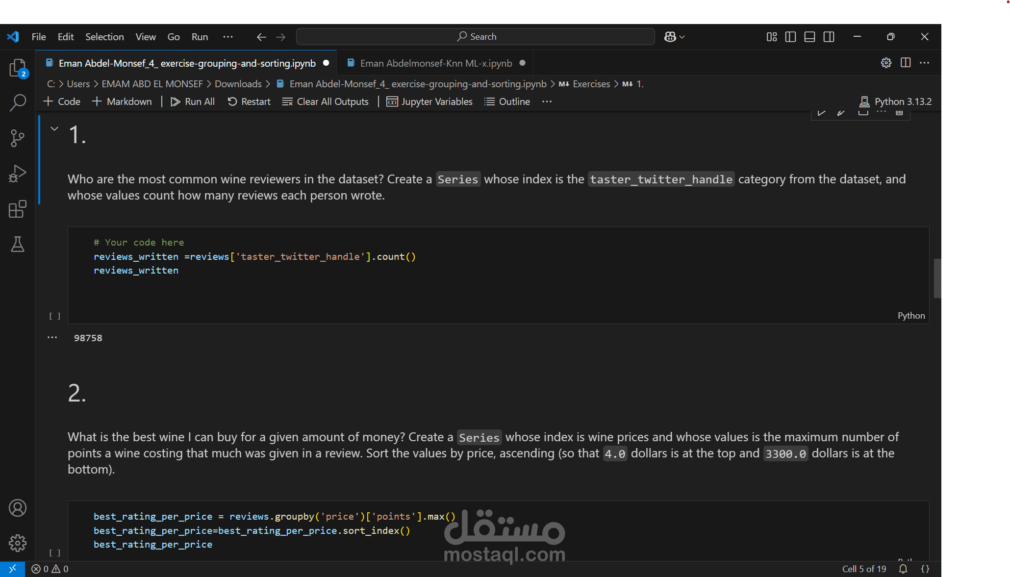Open the Search view in activity bar
The height and width of the screenshot is (577, 1010).
[x=18, y=103]
